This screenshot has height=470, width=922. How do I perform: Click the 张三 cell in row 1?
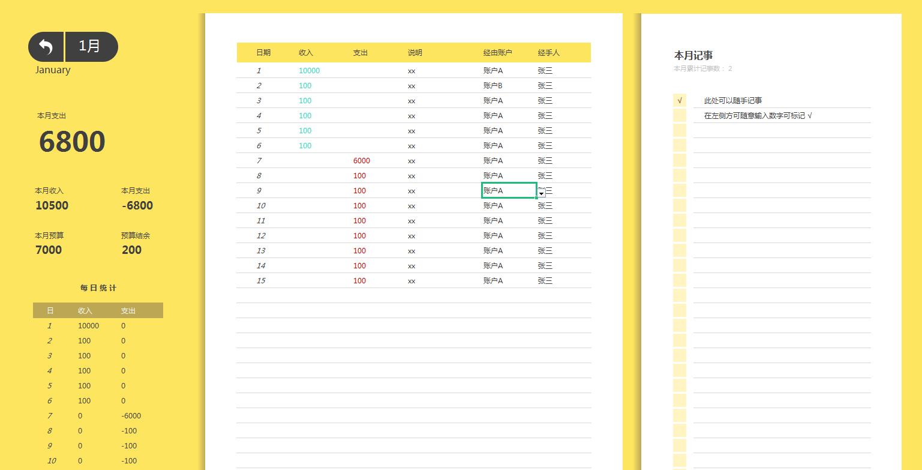coord(545,70)
